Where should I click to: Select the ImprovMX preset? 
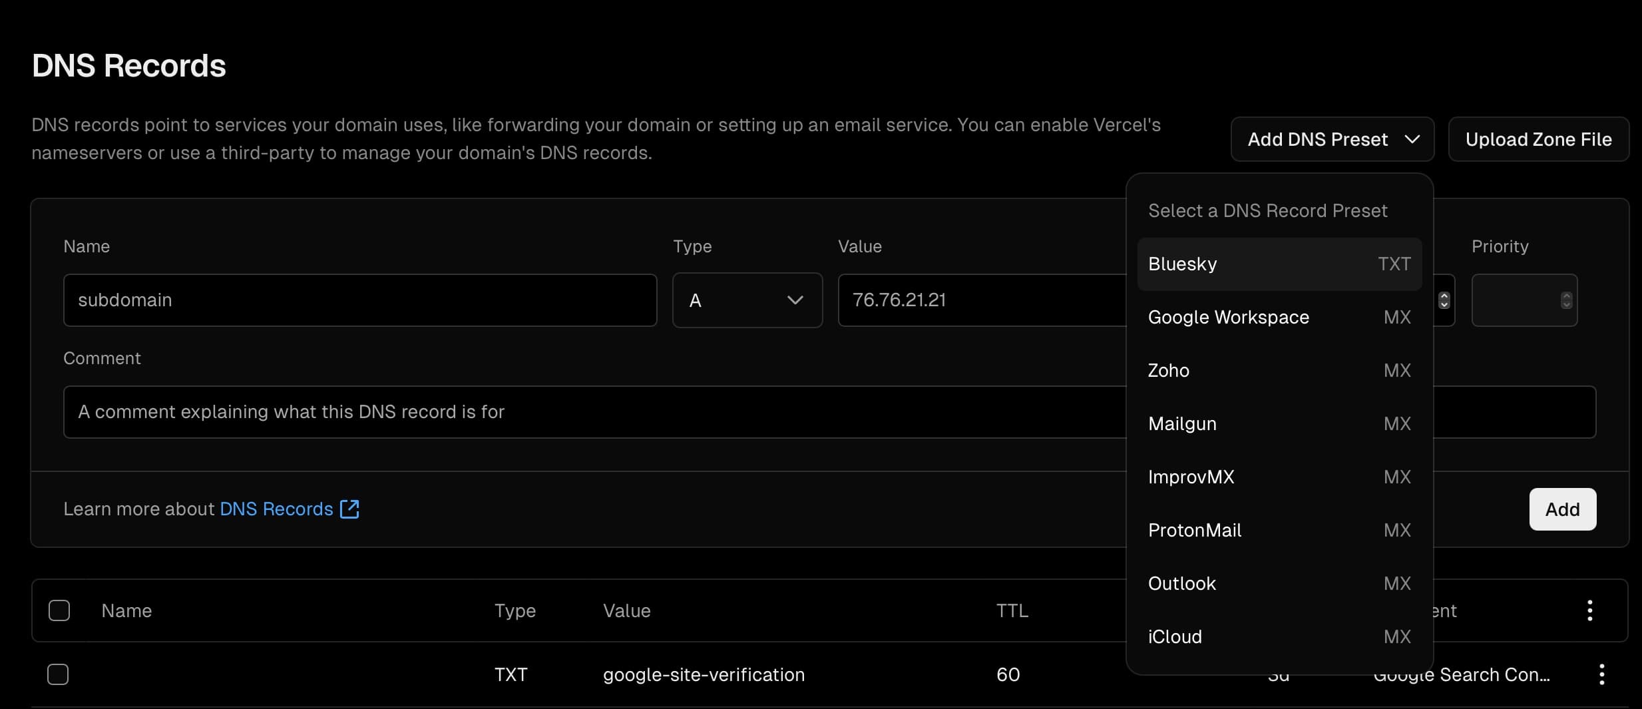pyautogui.click(x=1278, y=477)
